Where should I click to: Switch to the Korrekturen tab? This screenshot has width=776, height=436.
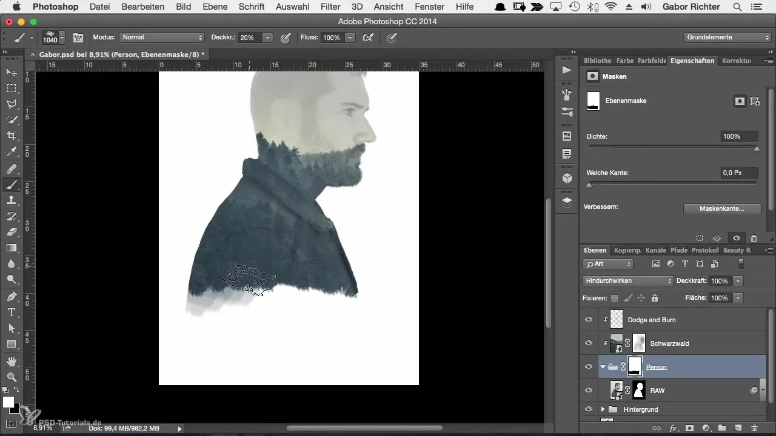point(737,61)
